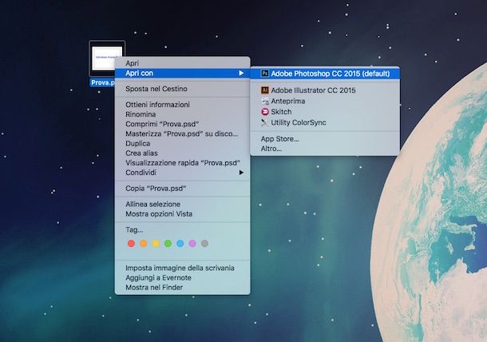Select the Prova.psd file thumbnail on the desktop

(107, 59)
